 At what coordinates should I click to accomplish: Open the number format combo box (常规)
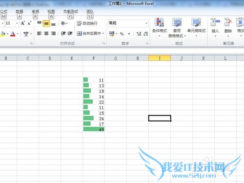(x=128, y=23)
